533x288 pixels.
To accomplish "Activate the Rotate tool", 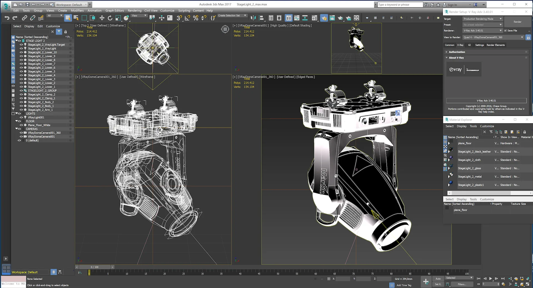I will tap(110, 18).
